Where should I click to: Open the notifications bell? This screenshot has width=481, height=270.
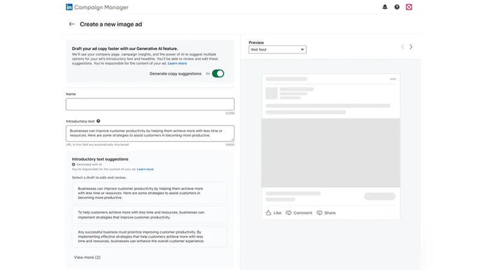pos(385,7)
